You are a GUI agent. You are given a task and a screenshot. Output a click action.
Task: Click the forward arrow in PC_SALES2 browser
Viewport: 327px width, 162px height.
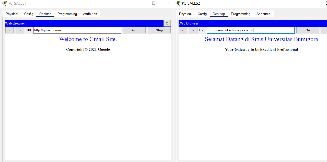[x=193, y=30]
